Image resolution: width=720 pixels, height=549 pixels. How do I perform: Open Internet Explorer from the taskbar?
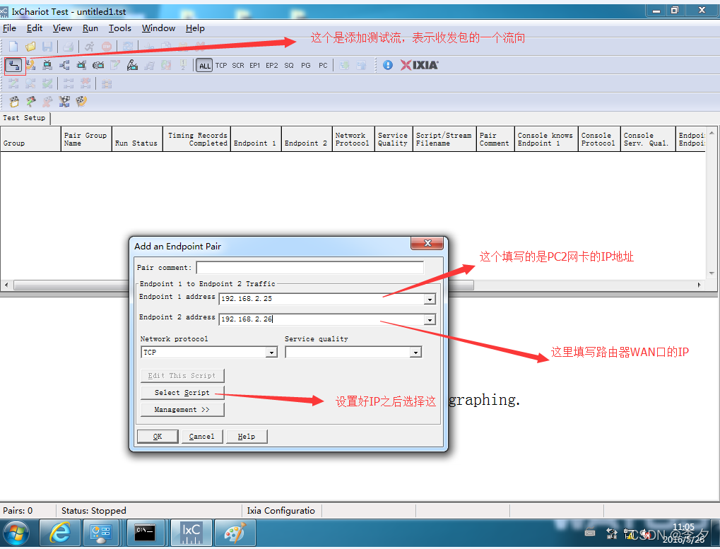tap(60, 533)
